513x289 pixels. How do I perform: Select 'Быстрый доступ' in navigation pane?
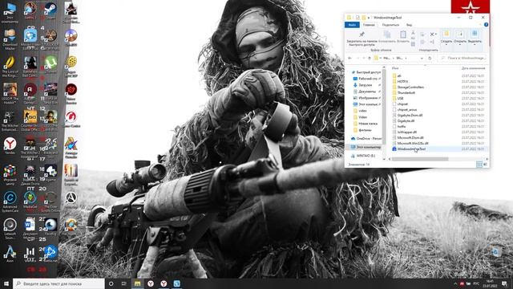coord(366,72)
